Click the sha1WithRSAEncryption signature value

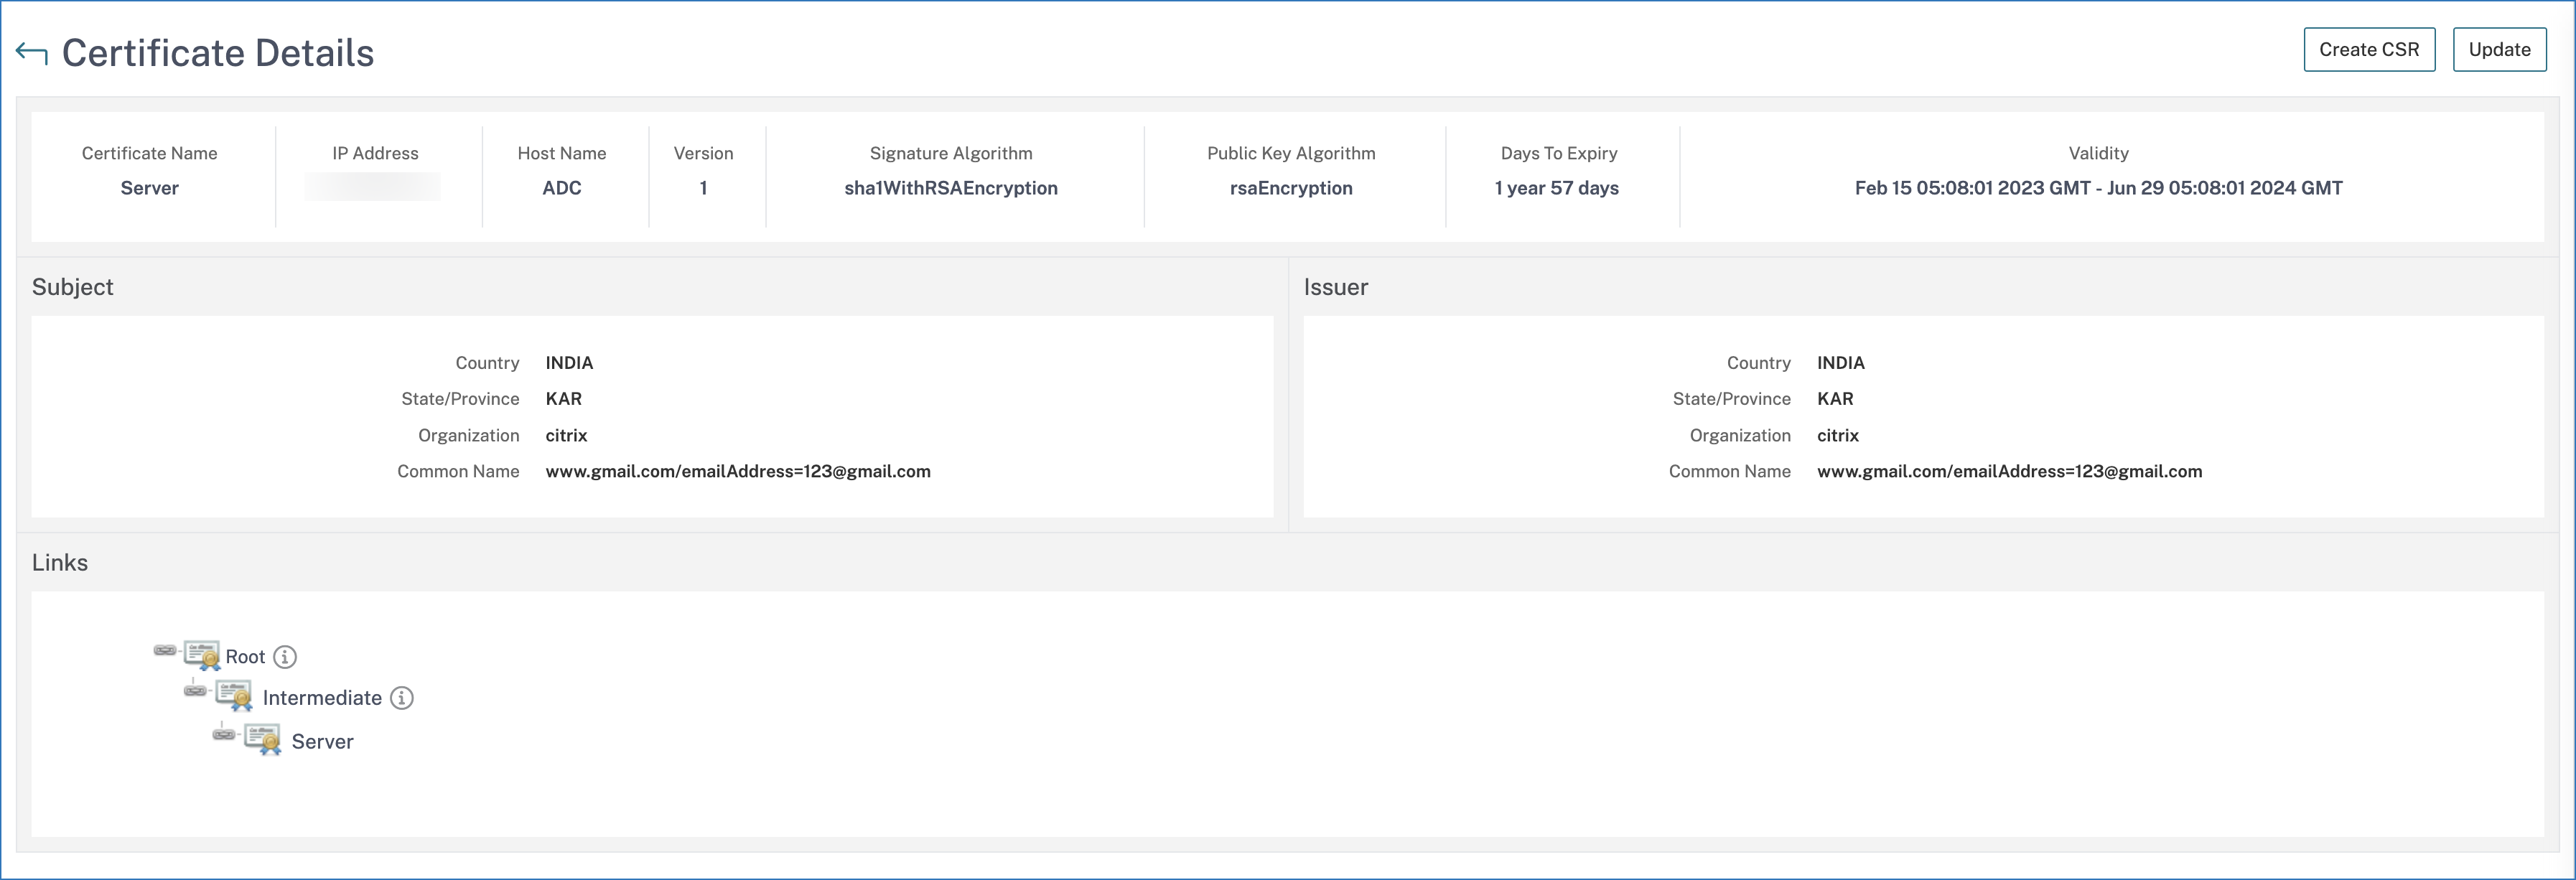tap(951, 188)
